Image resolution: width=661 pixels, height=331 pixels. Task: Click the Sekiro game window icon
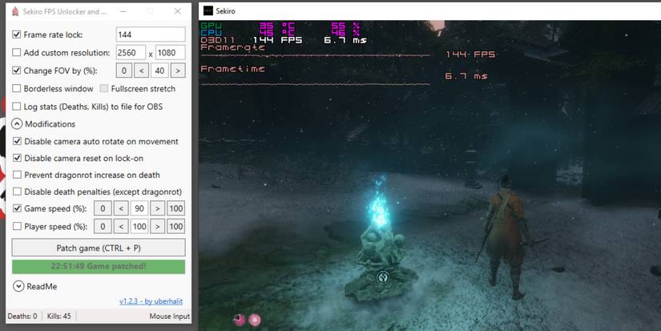(208, 11)
